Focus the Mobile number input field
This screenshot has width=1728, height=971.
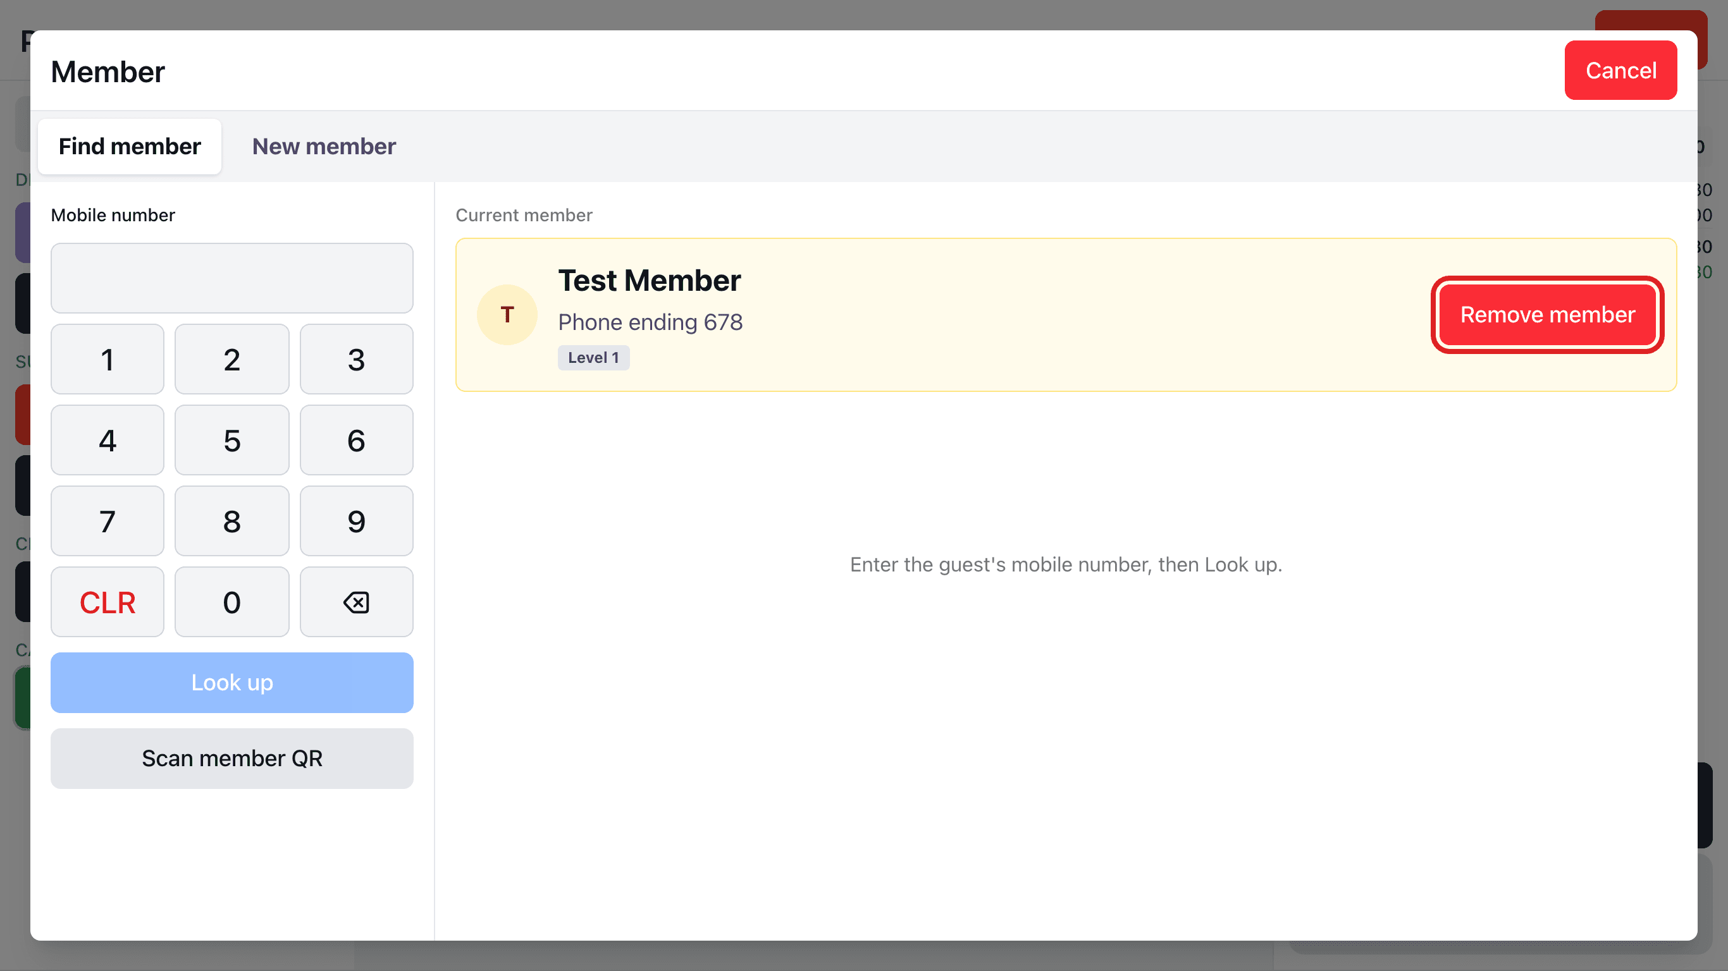click(232, 278)
